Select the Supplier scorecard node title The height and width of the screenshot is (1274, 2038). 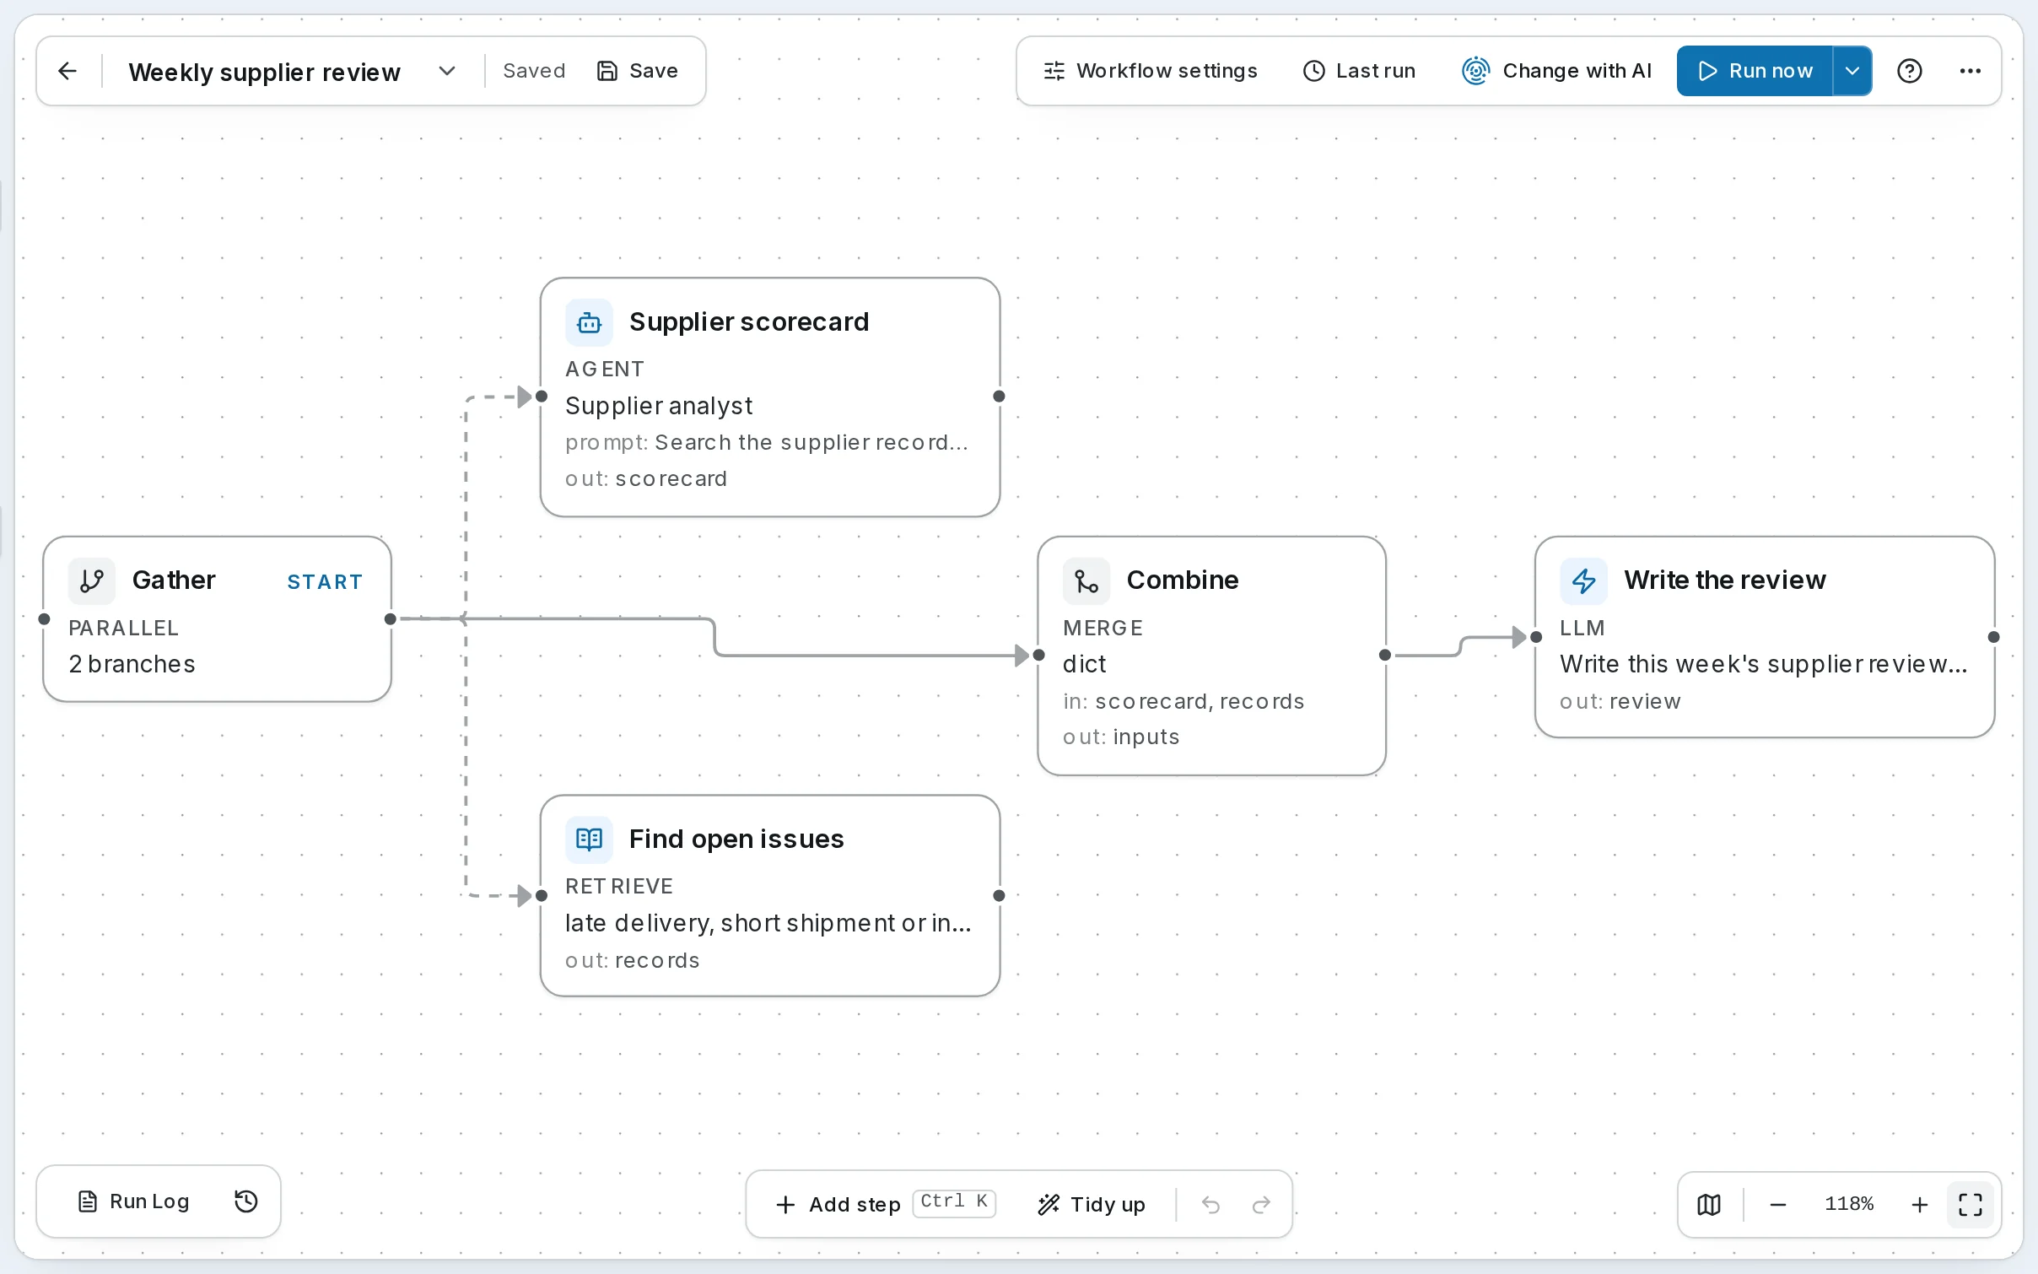pyautogui.click(x=749, y=322)
